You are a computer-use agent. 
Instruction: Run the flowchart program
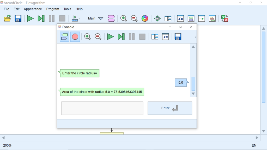[x=30, y=18]
